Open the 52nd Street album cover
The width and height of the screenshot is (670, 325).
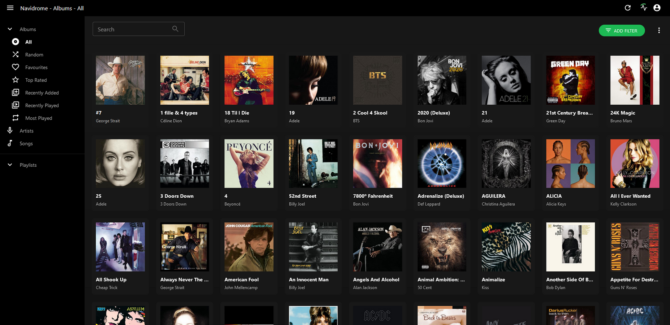(x=313, y=163)
